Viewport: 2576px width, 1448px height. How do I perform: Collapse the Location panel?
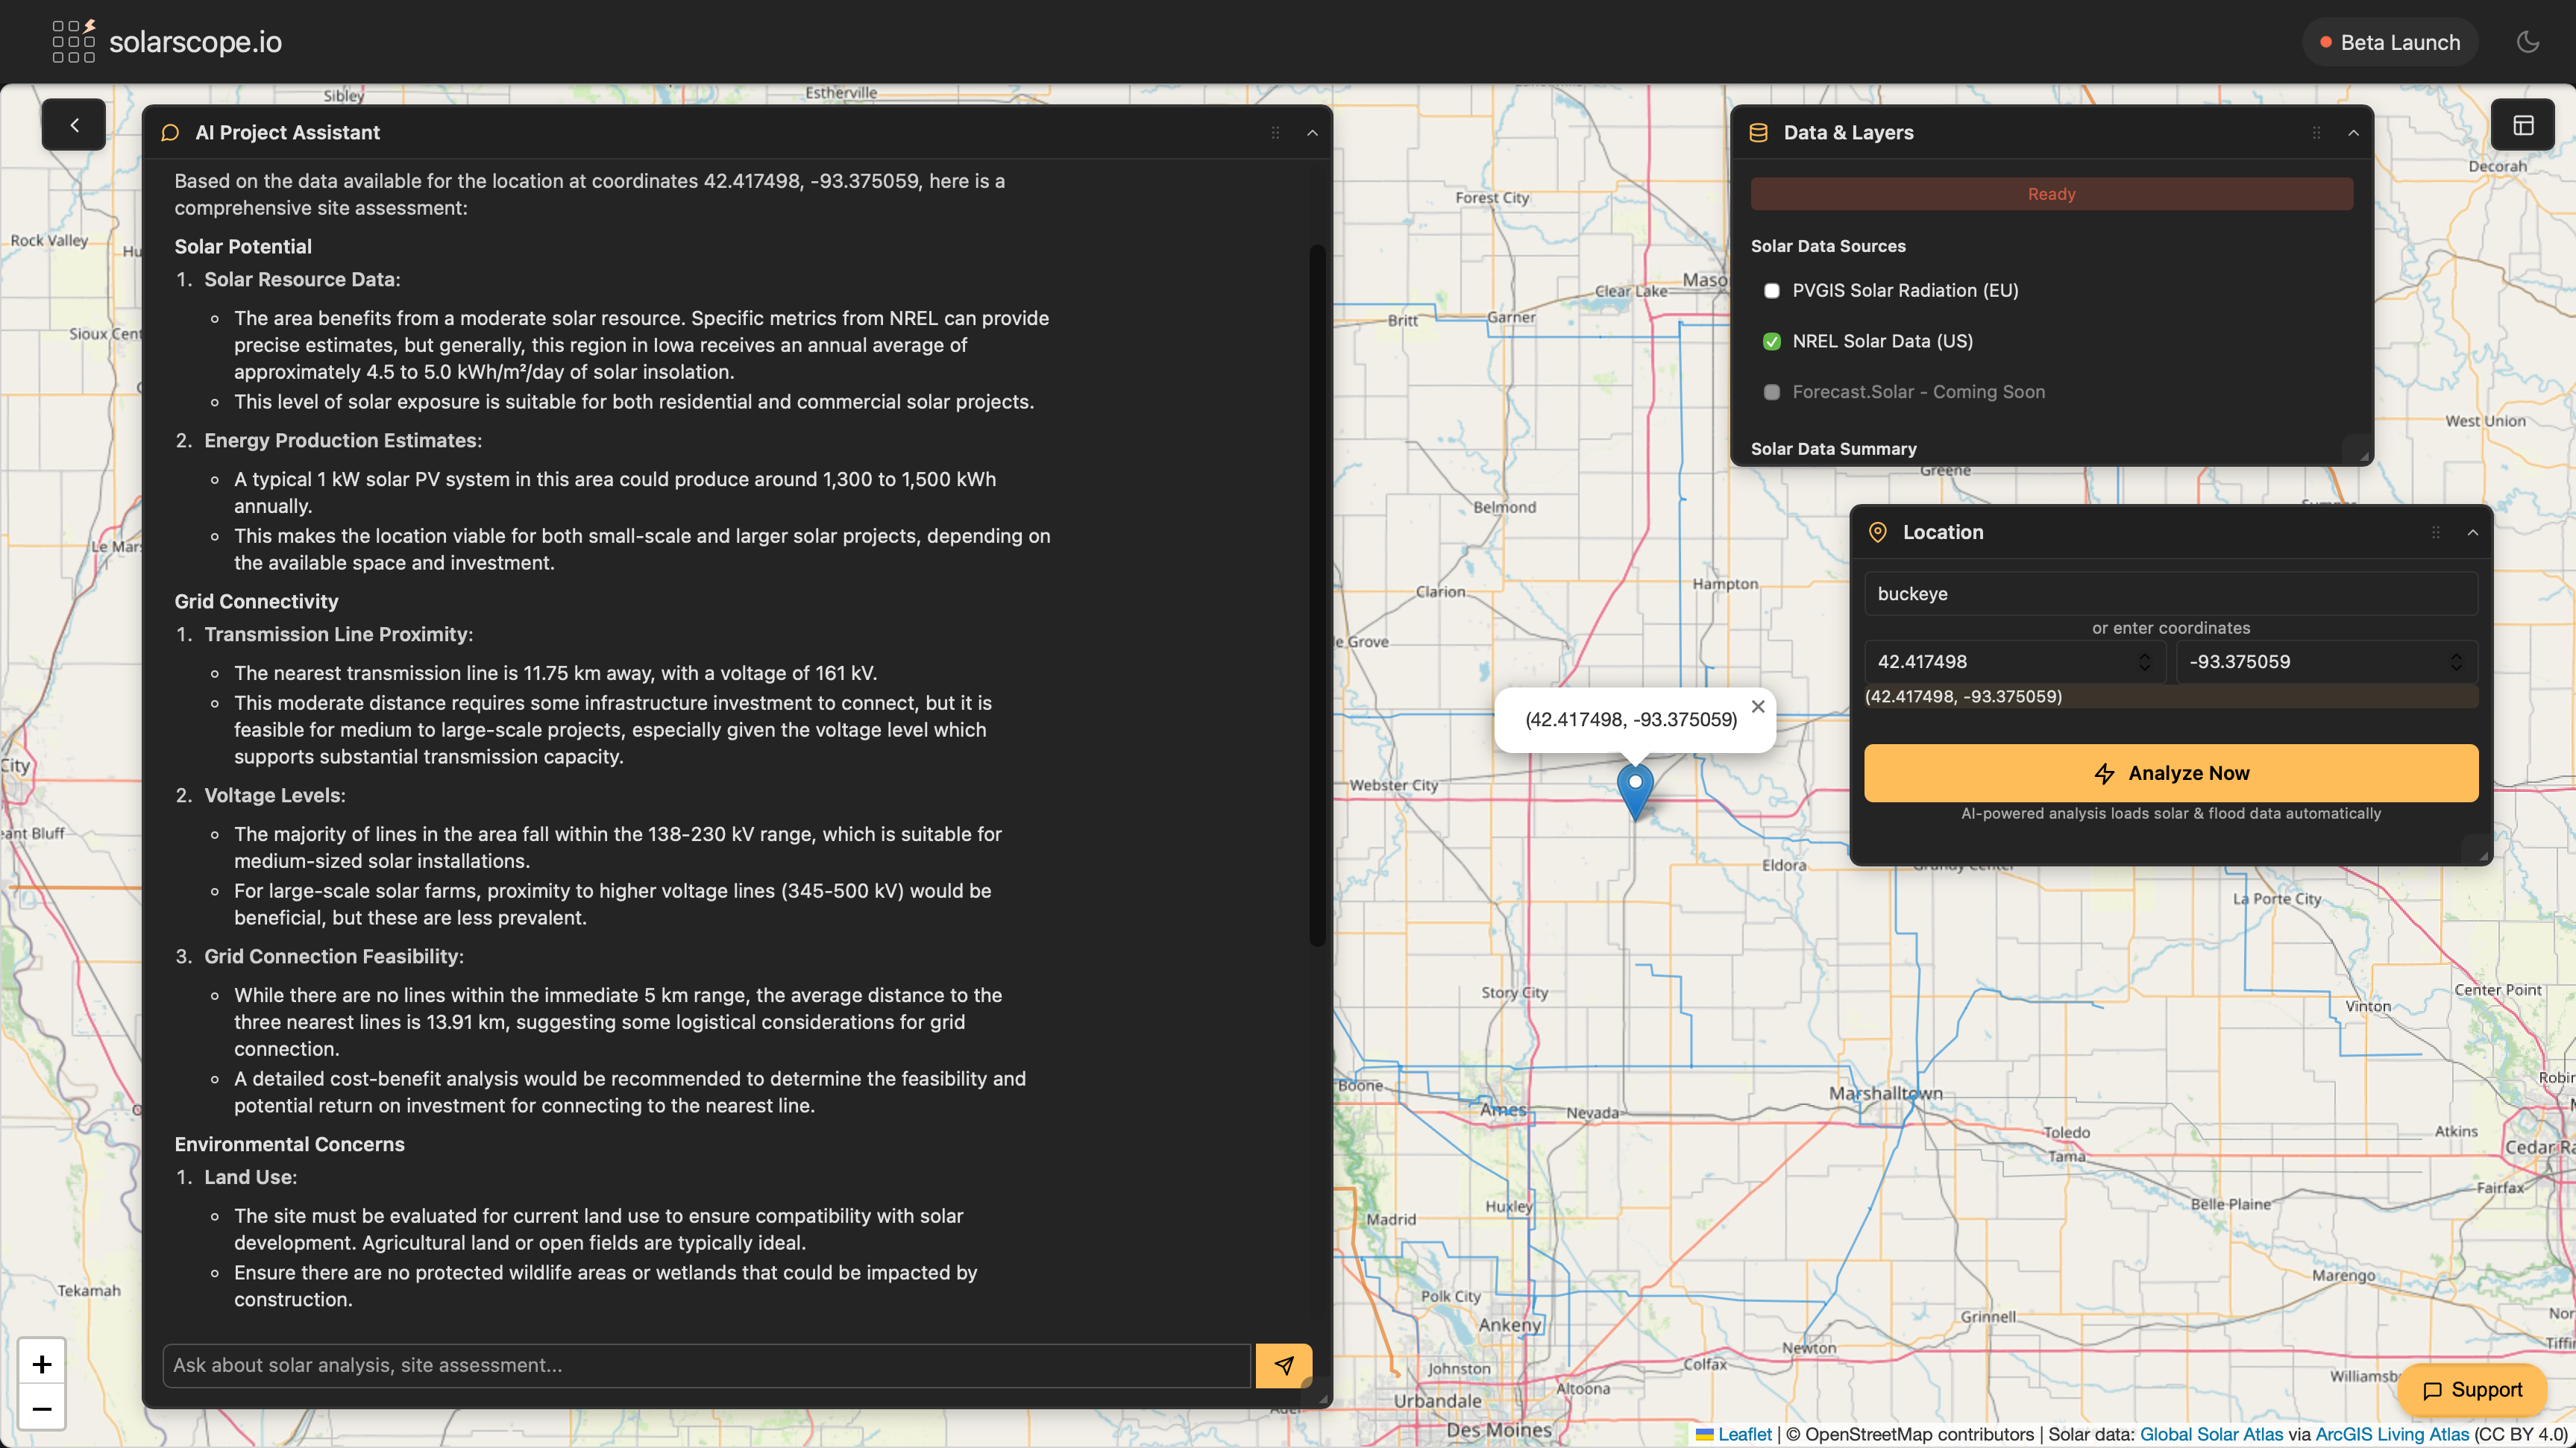click(x=2472, y=533)
